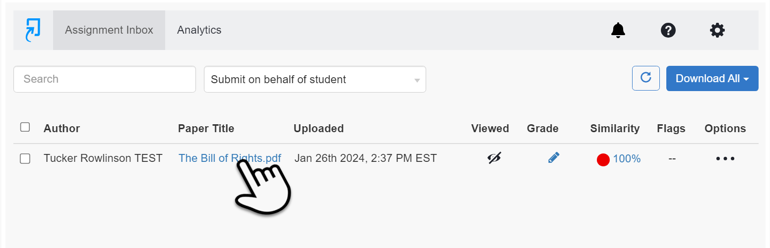This screenshot has width=770, height=248.
Task: Switch to the Analytics tab
Action: pos(199,30)
